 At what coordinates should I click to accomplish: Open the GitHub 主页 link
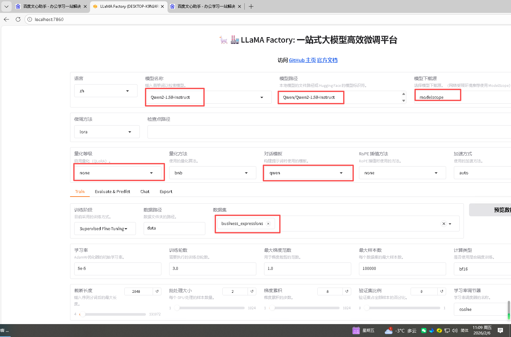[x=302, y=60]
